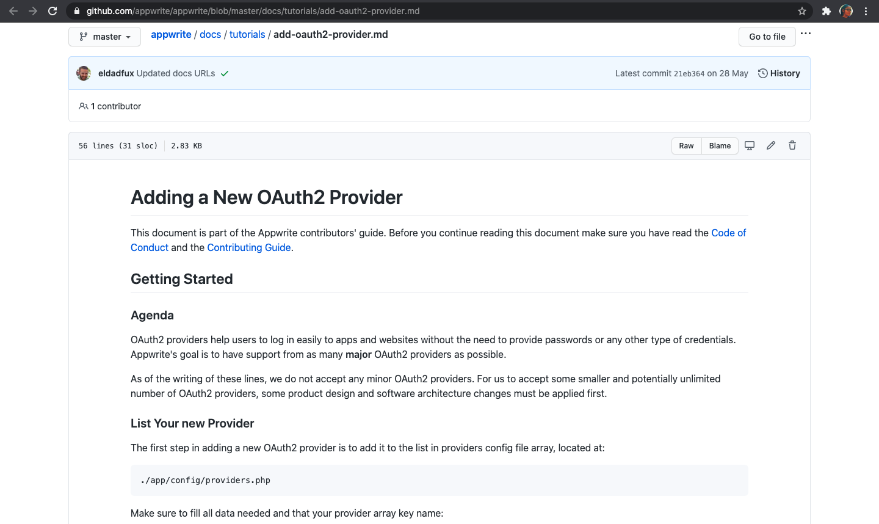Switch to the Blame view tab

point(720,146)
